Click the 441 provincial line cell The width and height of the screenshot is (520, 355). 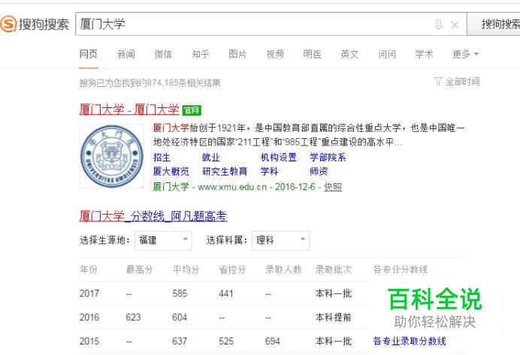226,293
